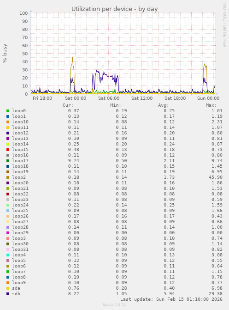Click the 'Sat 00:00' x-axis label

click(x=76, y=98)
